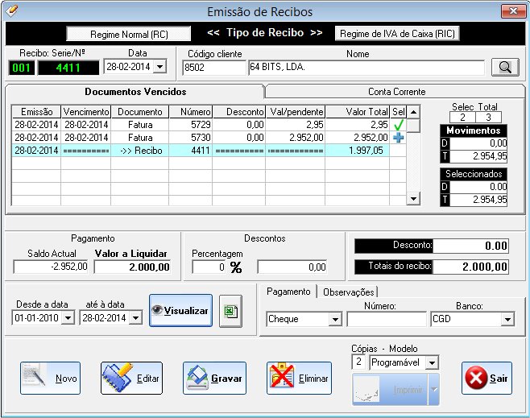
Task: Click the Excel export icon
Action: pos(230,311)
